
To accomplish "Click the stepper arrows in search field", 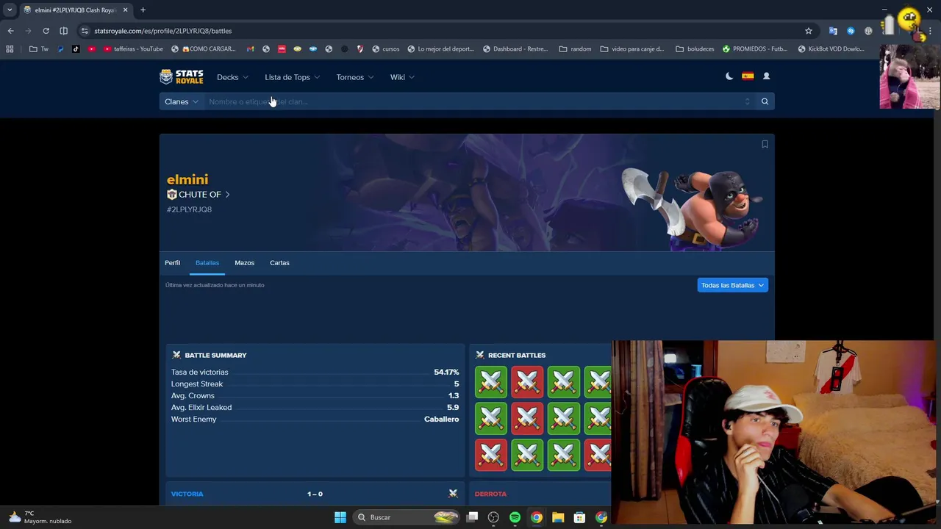I will tap(747, 101).
